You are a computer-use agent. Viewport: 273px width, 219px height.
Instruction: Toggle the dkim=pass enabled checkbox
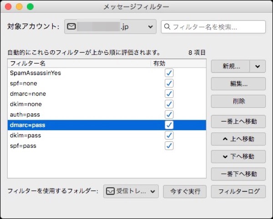[169, 135]
